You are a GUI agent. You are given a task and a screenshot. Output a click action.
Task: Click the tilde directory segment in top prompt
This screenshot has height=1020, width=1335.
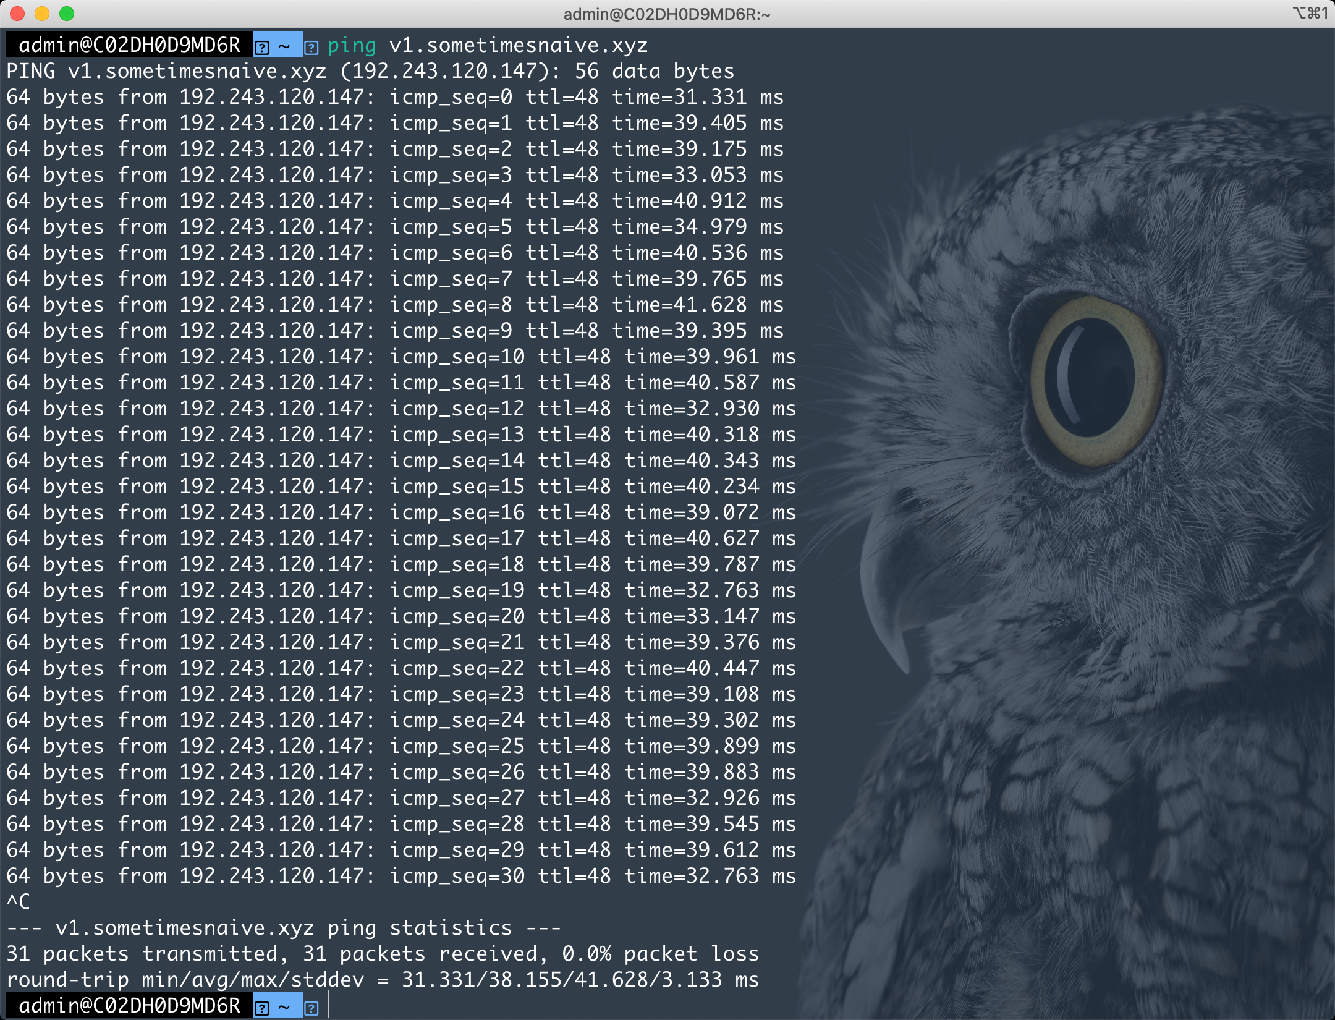click(284, 45)
